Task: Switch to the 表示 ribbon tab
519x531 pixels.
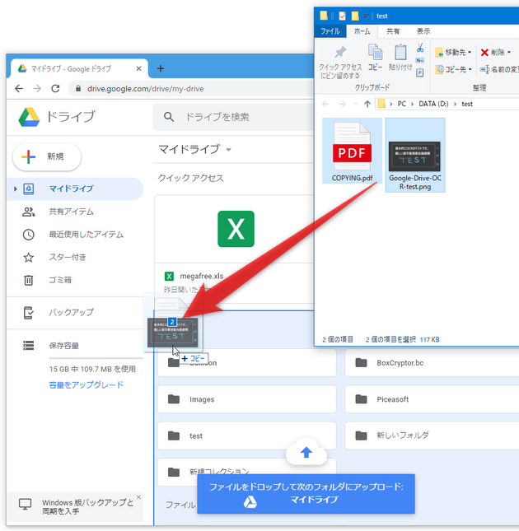Action: 423,31
